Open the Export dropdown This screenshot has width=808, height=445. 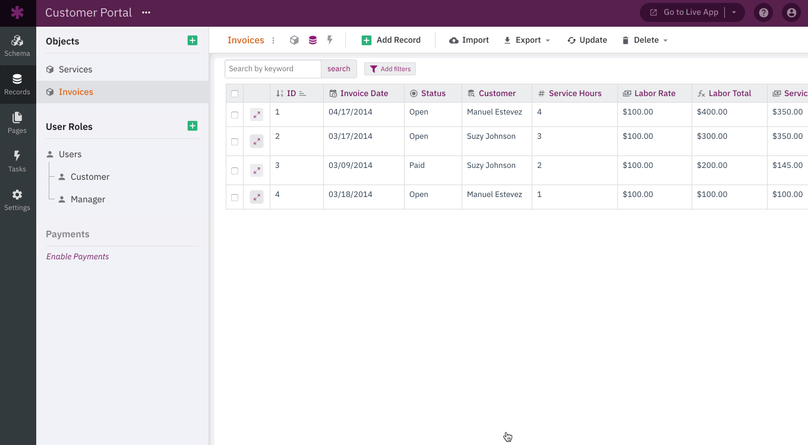527,40
